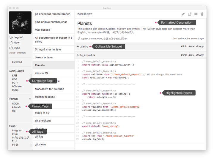Click #link for ts_export.ts
The image size is (214, 159).
pyautogui.click(x=184, y=55)
